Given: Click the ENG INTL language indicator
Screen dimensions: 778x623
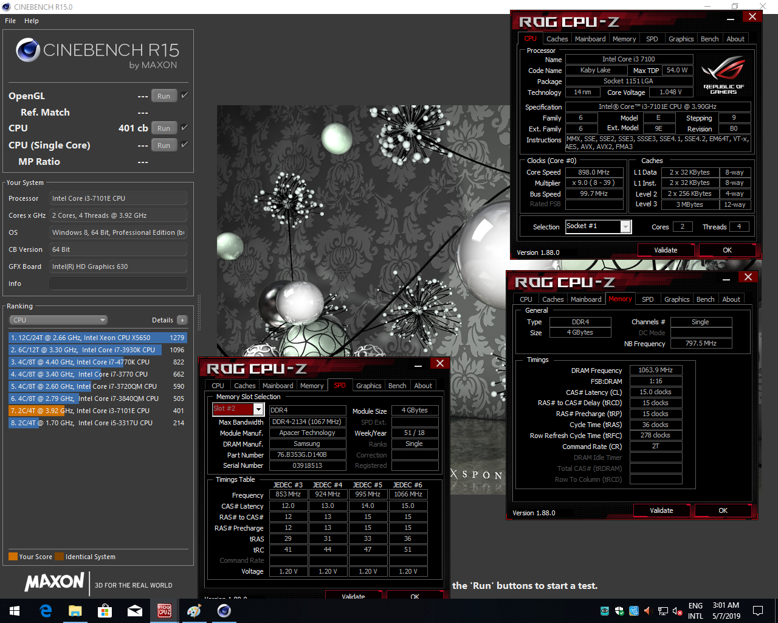Looking at the screenshot, I should tap(695, 611).
